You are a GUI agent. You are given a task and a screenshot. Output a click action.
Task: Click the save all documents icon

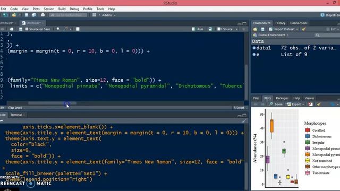coord(34,15)
